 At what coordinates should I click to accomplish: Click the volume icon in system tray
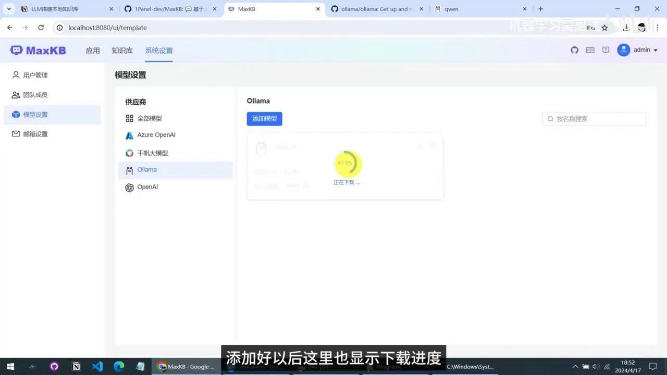[x=595, y=367]
